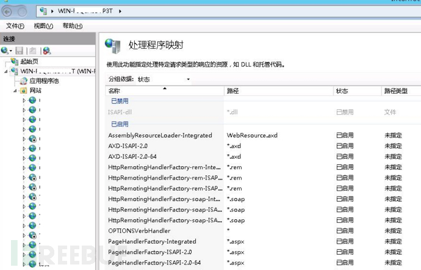421x270 pixels.
Task: Select PageHandlerFactory-ISAPI-2.0 handler row
Action: [x=264, y=252]
